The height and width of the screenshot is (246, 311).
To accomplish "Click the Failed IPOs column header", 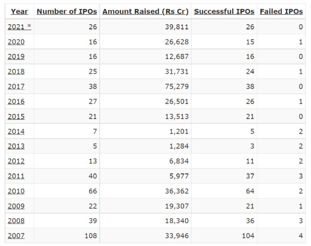I will coord(281,12).
